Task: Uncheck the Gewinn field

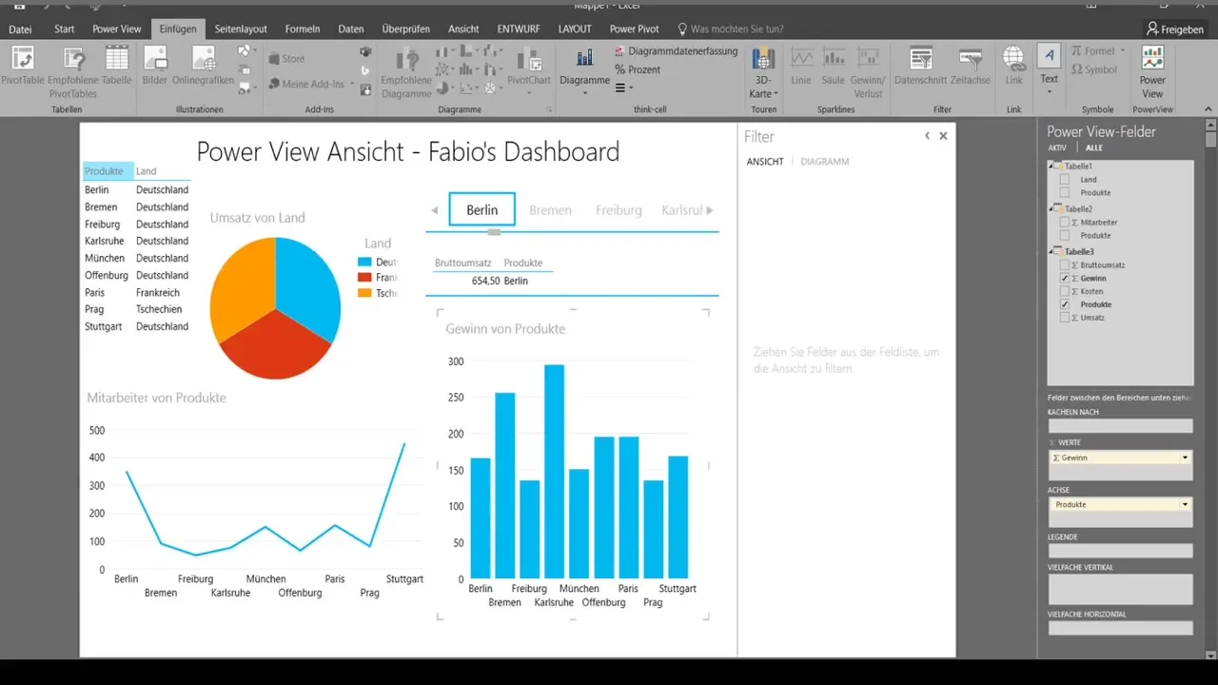Action: coord(1065,279)
